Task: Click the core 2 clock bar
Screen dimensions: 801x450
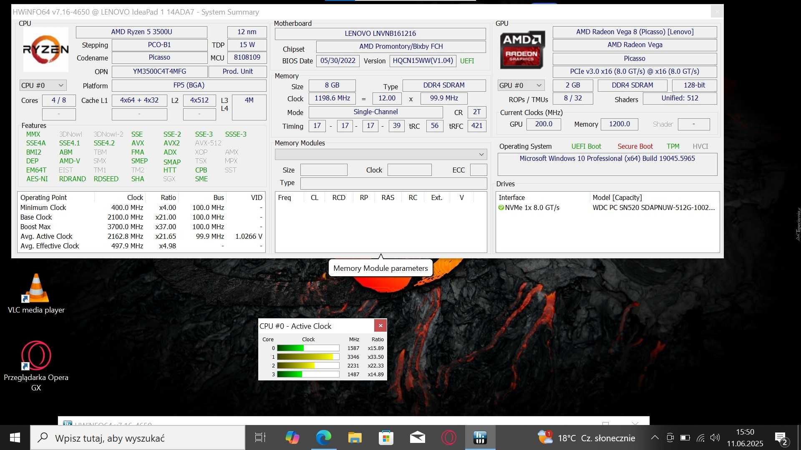Action: click(x=308, y=366)
